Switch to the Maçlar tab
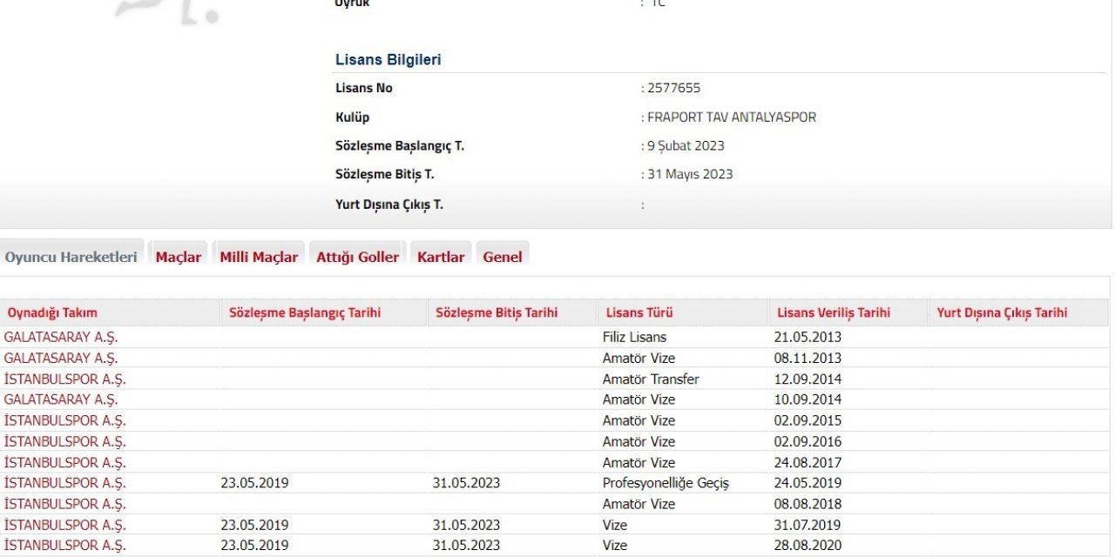1115x557 pixels. pos(178,256)
